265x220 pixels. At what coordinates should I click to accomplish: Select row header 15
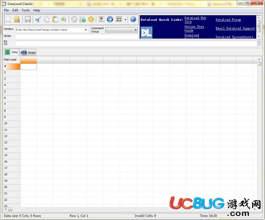(11, 156)
